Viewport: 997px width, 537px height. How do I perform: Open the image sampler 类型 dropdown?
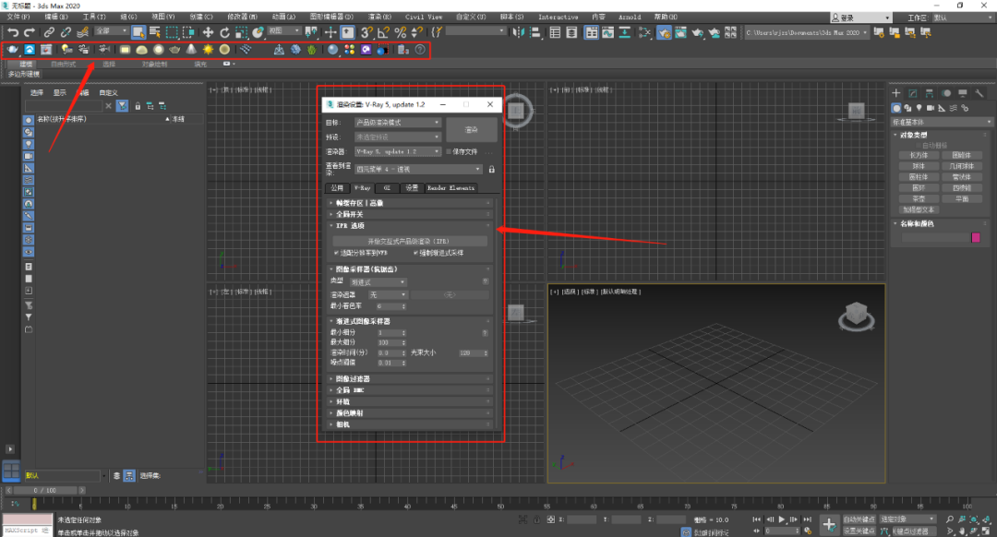pyautogui.click(x=378, y=282)
